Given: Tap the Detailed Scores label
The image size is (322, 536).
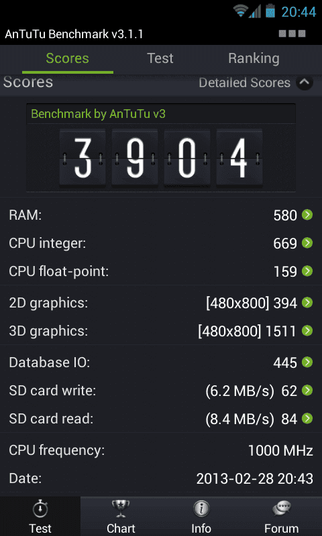Looking at the screenshot, I should (x=244, y=82).
